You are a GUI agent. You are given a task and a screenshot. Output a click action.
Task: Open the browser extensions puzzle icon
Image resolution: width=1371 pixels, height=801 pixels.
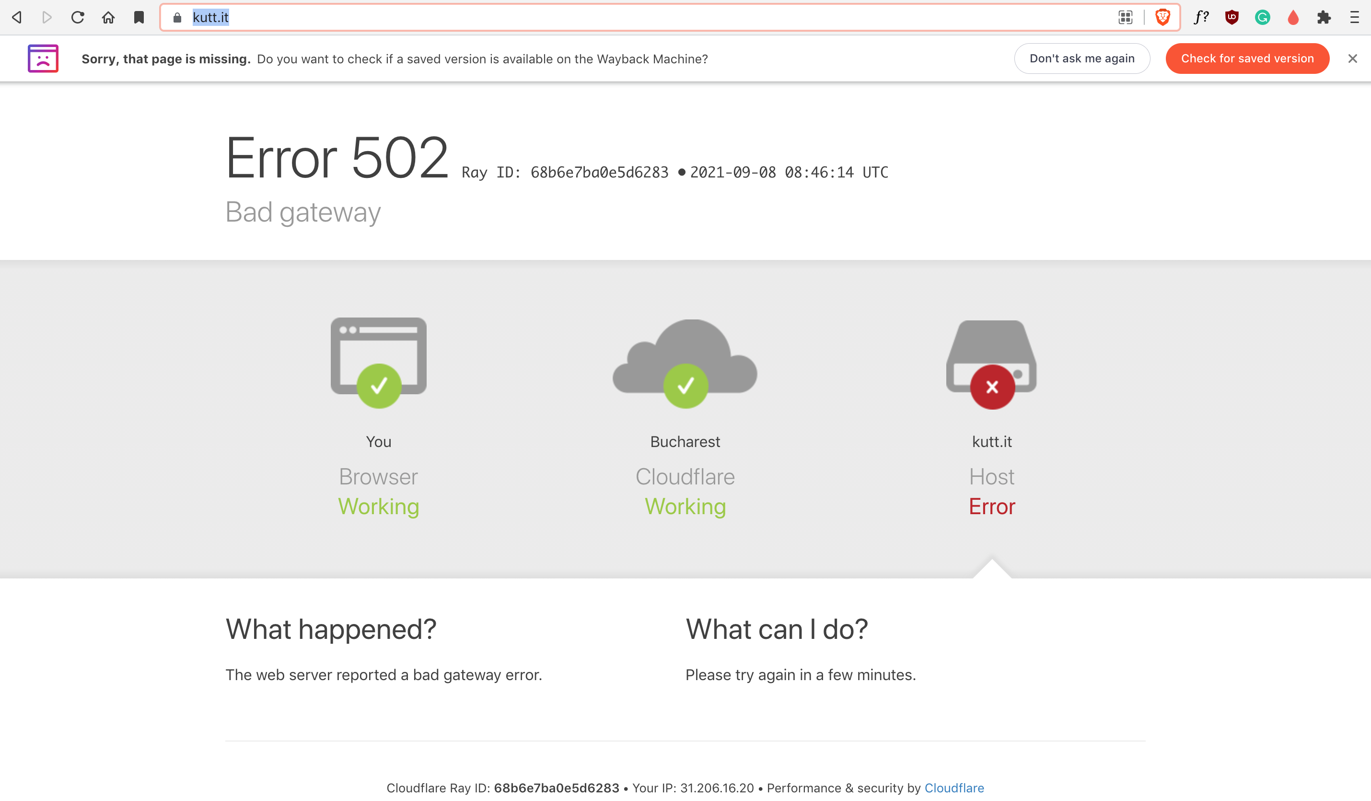point(1324,17)
